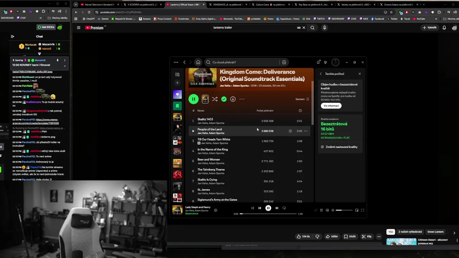Viewport: 459px width, 258px height.
Task: Like the YouTube video (104 tis.)
Action: coord(303,236)
